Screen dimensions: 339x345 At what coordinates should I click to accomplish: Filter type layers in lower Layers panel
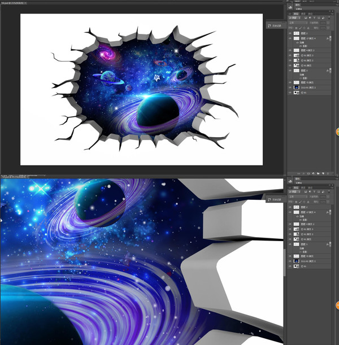coord(314,191)
